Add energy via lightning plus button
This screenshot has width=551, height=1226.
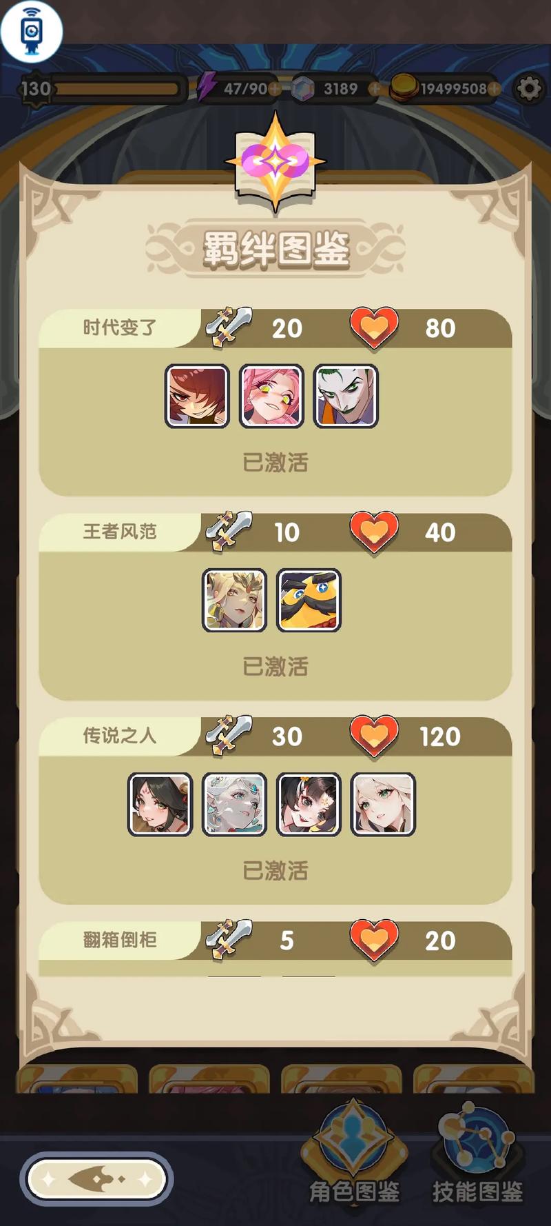click(275, 89)
